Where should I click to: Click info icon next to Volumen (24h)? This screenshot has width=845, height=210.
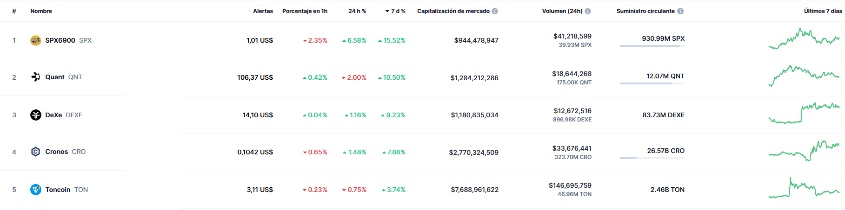coord(588,11)
